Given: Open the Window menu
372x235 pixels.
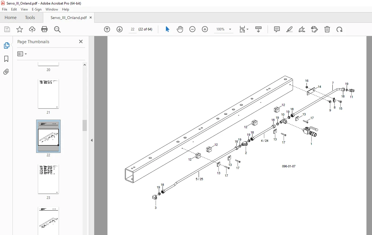Looking at the screenshot, I should point(52,9).
